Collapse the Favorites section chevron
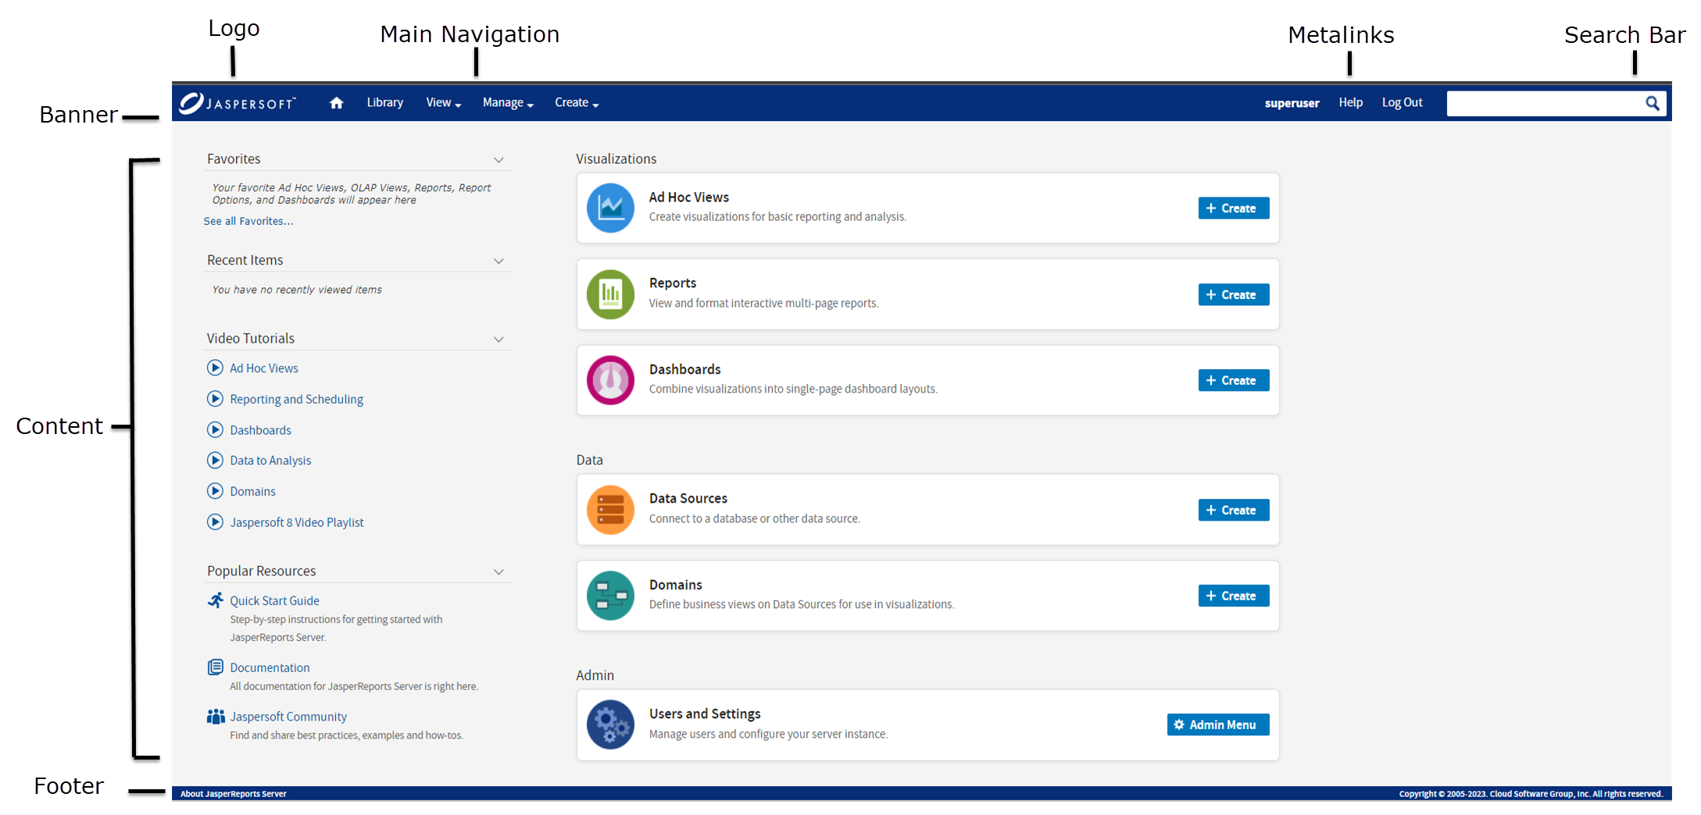 (499, 160)
